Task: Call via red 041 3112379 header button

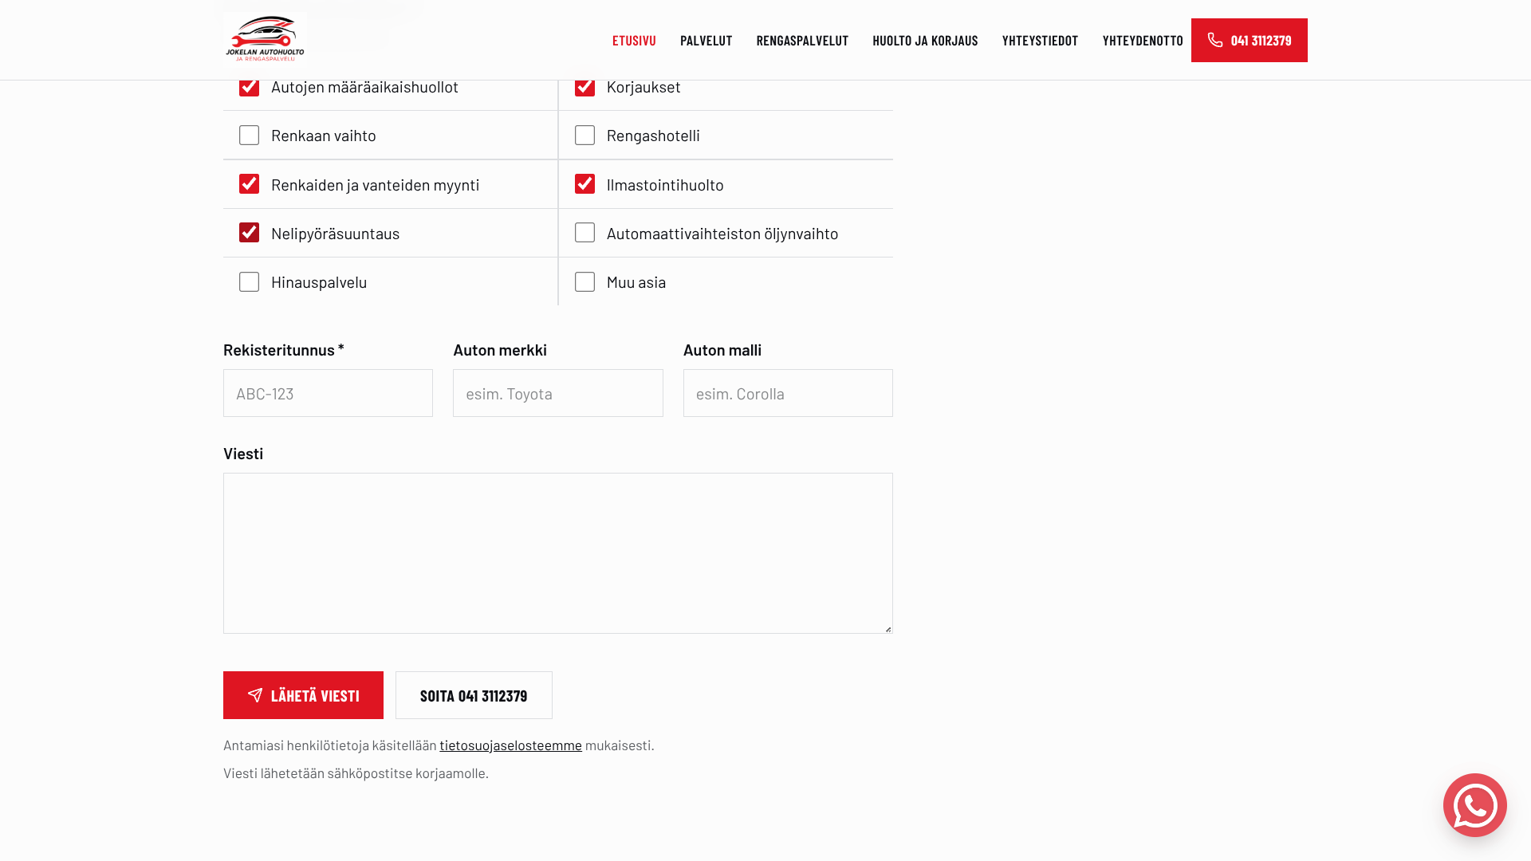Action: pyautogui.click(x=1249, y=40)
